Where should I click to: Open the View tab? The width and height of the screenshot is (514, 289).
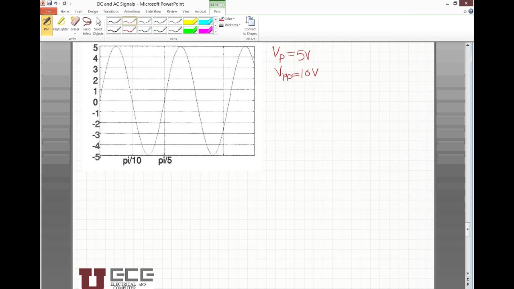pos(186,11)
